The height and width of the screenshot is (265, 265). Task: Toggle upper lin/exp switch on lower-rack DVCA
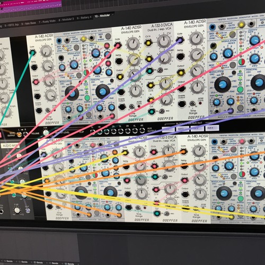tap(165, 176)
